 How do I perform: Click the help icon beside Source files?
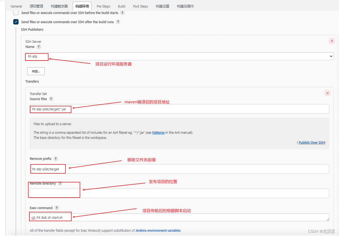click(51, 99)
